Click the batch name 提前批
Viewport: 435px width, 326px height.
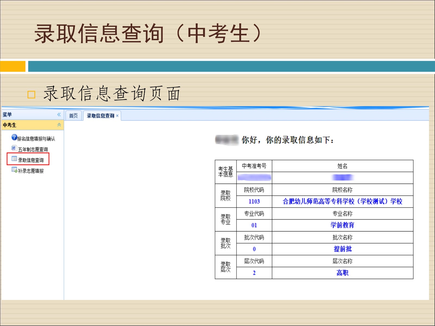(342, 249)
